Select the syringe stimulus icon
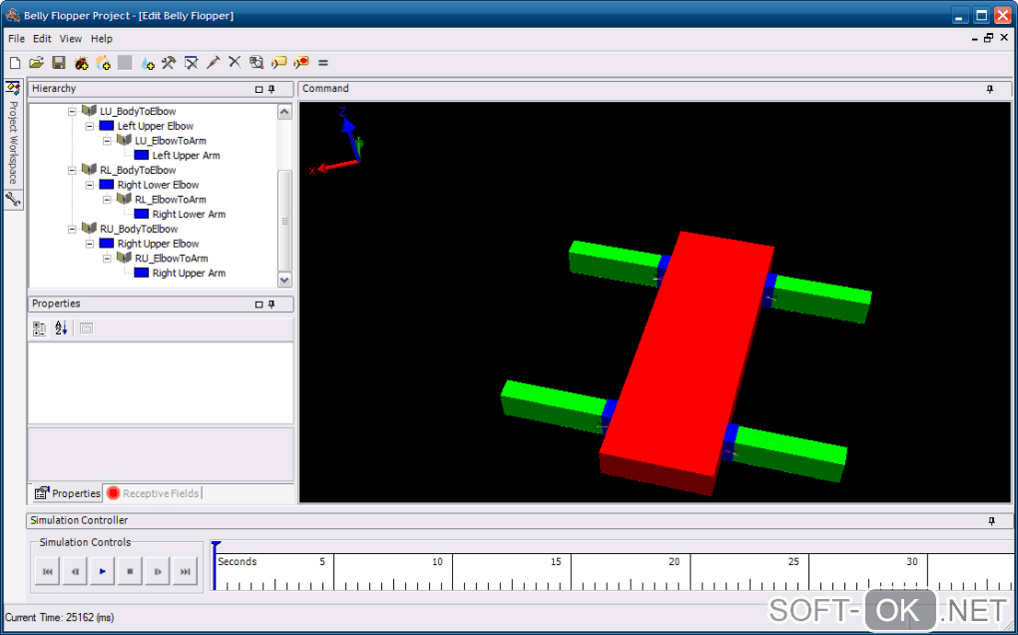Screen dimensions: 1018x635 coord(213,63)
